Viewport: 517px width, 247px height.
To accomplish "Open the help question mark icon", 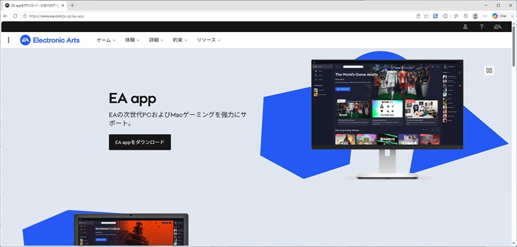I will tap(482, 27).
